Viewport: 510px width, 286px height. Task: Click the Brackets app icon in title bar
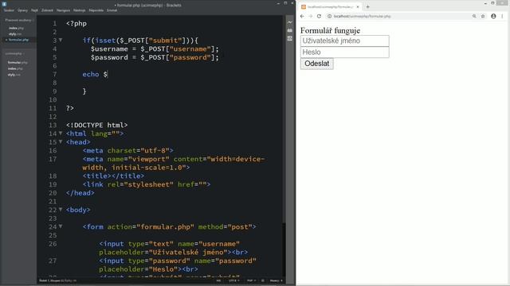[4, 4]
